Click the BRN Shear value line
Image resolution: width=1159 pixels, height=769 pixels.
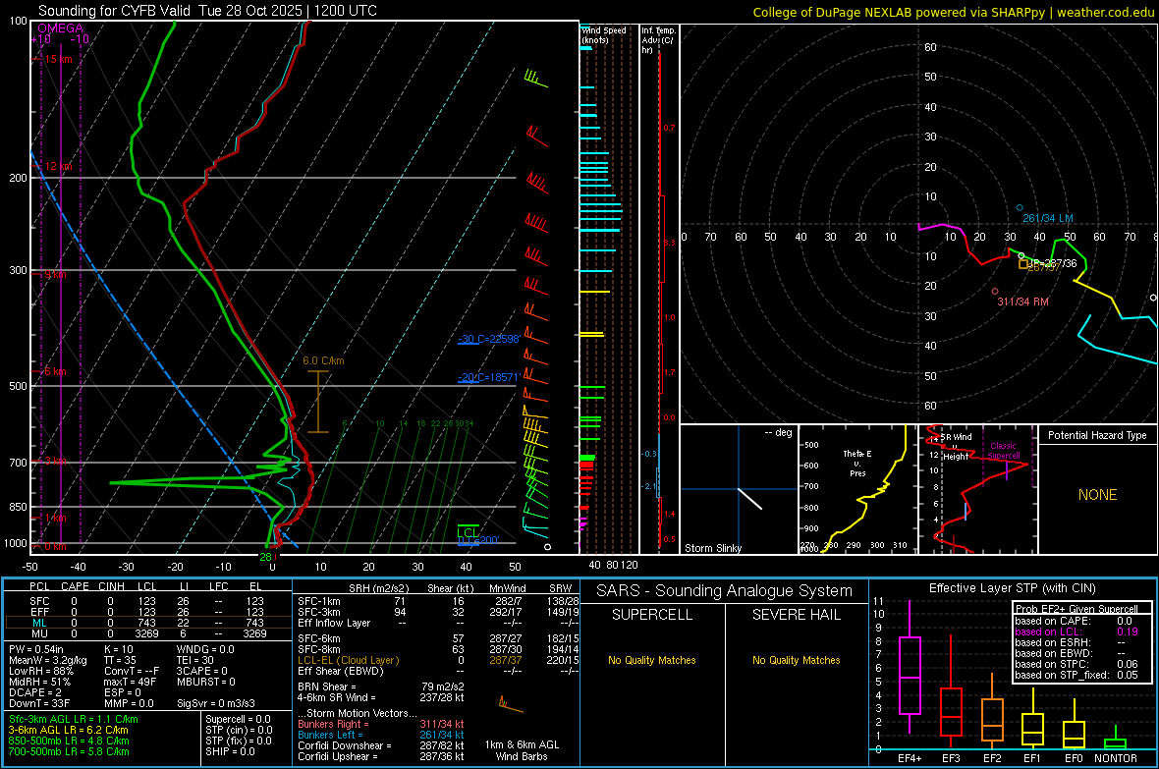coord(381,687)
